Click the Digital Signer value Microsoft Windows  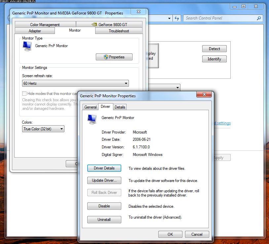tap(147, 155)
